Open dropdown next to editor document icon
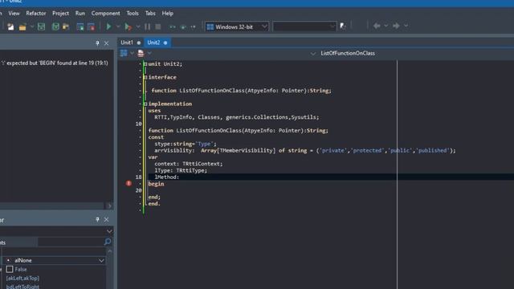Screen dimensions: 514x289 149,53
